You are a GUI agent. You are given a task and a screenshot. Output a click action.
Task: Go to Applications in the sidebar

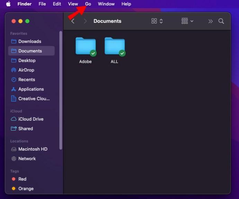pos(31,89)
